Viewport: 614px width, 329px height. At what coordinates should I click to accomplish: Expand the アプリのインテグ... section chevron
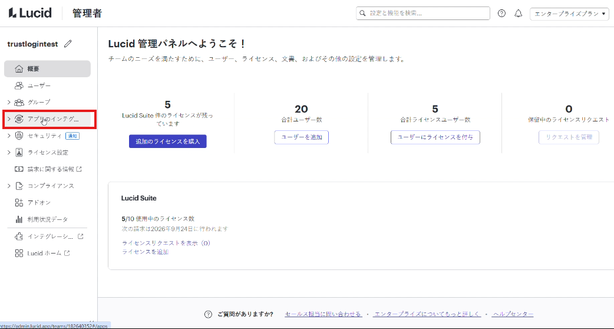9,120
